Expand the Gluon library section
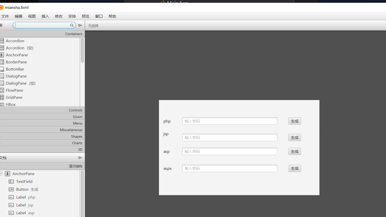 coord(42,117)
